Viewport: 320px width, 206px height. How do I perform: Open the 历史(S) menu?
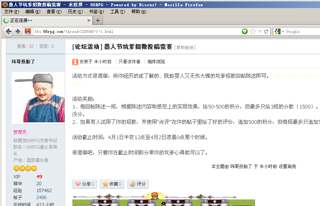(x=75, y=12)
